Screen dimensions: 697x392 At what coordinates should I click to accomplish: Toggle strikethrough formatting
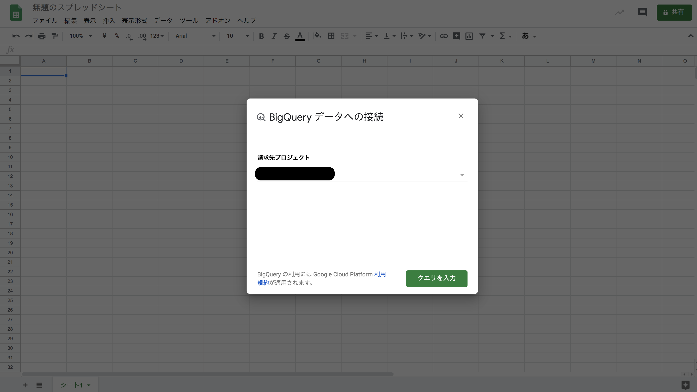tap(287, 36)
